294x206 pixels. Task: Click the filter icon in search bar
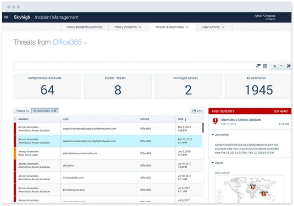pos(258,66)
